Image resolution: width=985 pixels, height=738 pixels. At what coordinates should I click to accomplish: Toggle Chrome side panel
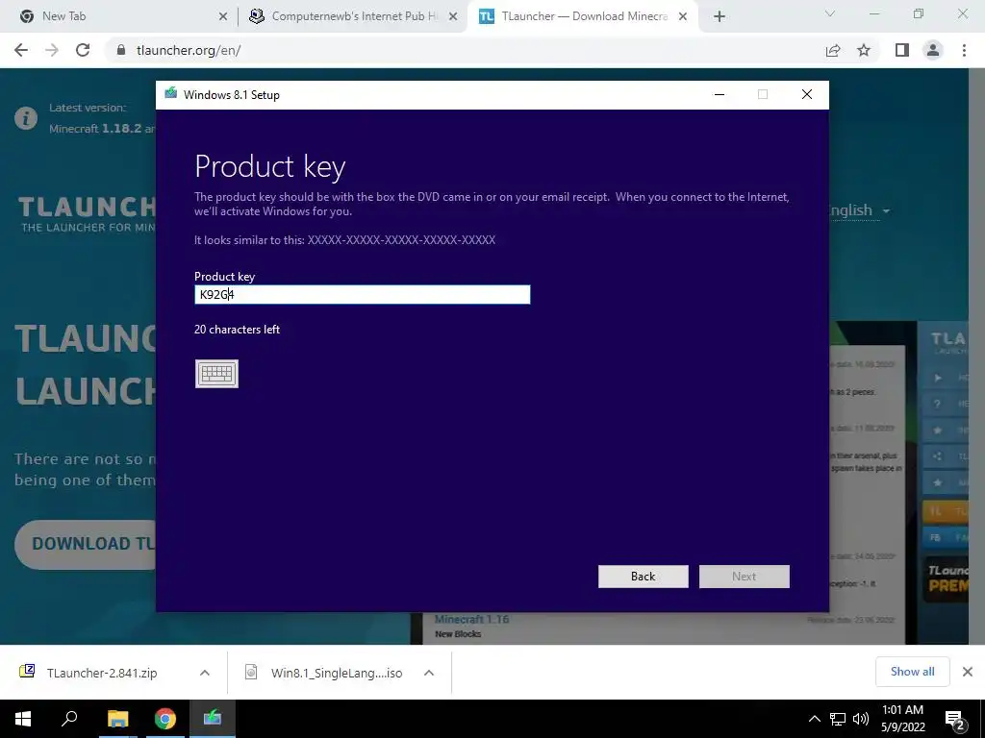coord(902,50)
